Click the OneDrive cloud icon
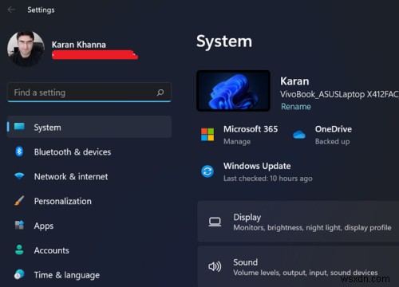This screenshot has width=399, height=287. 299,135
